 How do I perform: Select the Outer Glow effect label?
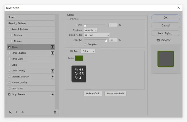click(17, 89)
